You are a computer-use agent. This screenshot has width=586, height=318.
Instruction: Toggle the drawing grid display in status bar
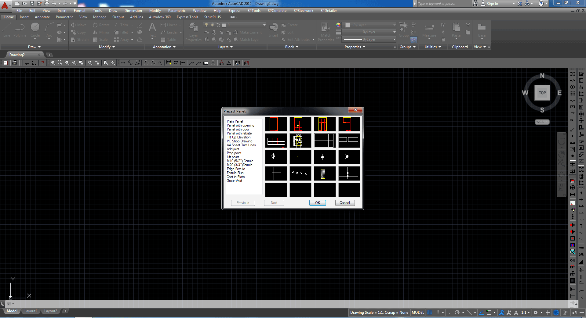(430, 313)
